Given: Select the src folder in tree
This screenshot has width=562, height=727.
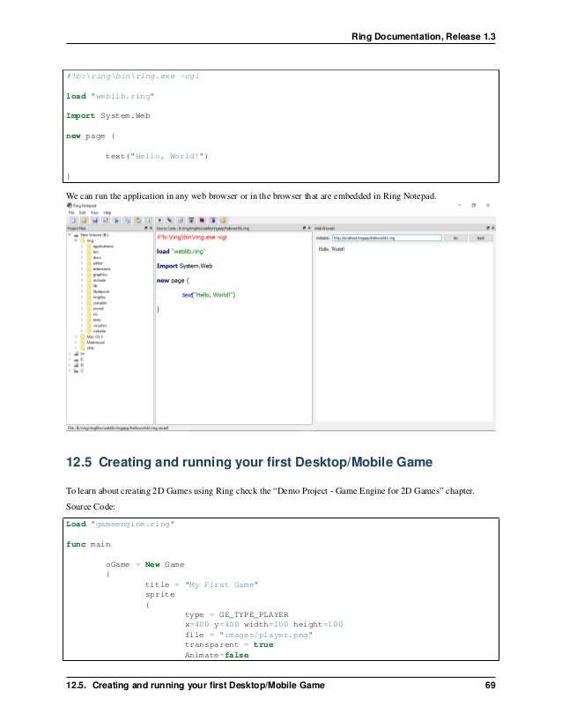Looking at the screenshot, I should pyautogui.click(x=96, y=314).
